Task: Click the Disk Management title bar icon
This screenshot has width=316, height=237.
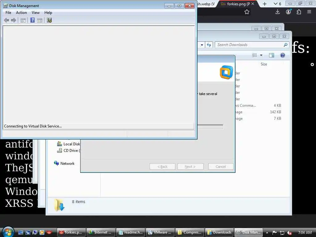Action: tap(6, 6)
